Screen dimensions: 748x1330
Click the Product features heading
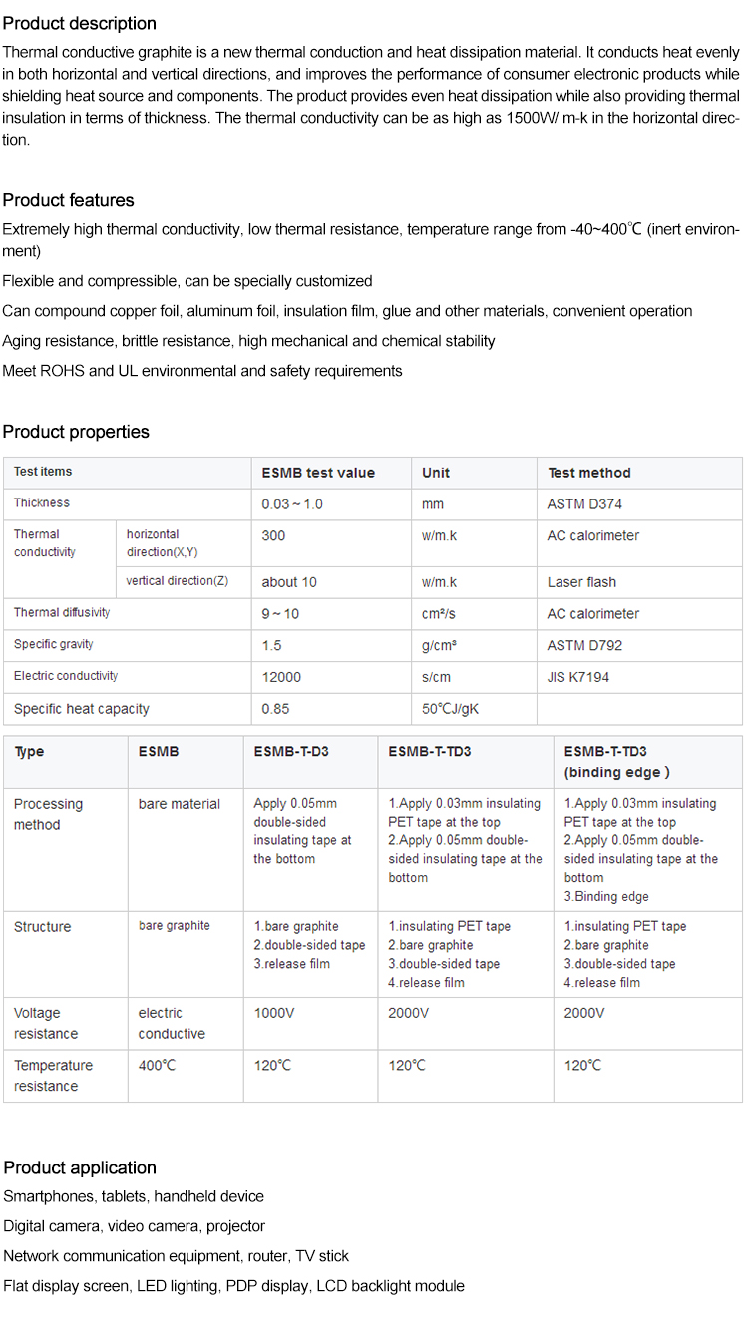click(68, 200)
